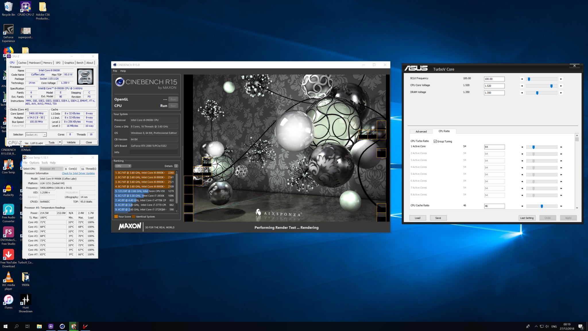Click the Cinebench Info field

[154, 152]
